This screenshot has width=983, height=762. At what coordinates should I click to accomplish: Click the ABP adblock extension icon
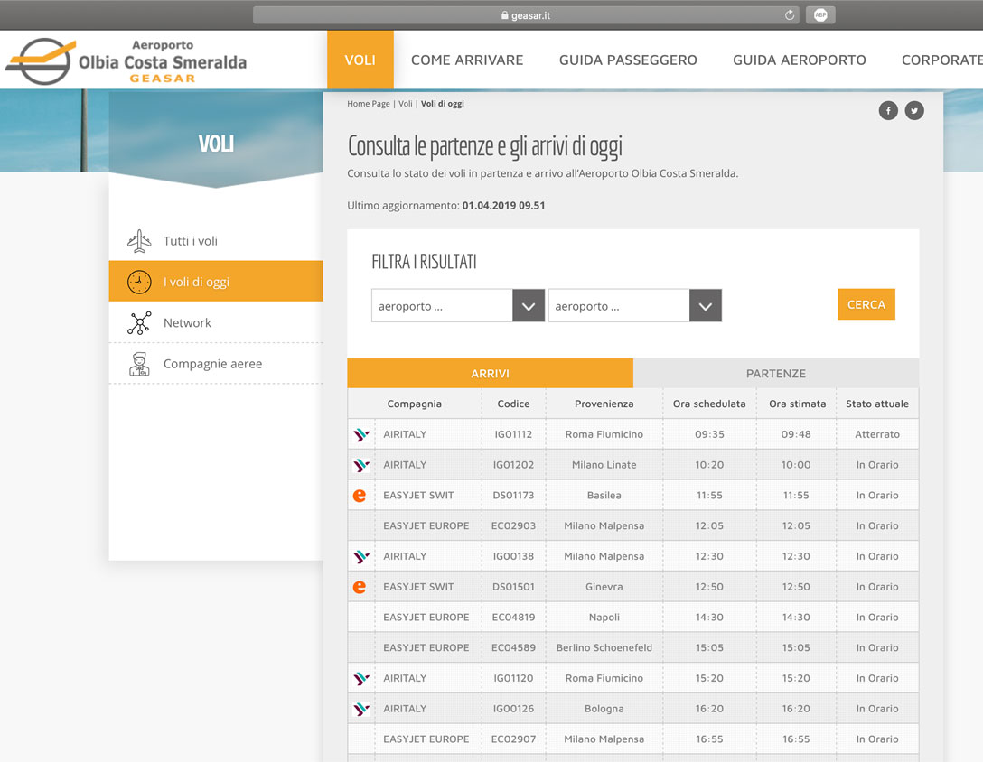820,15
